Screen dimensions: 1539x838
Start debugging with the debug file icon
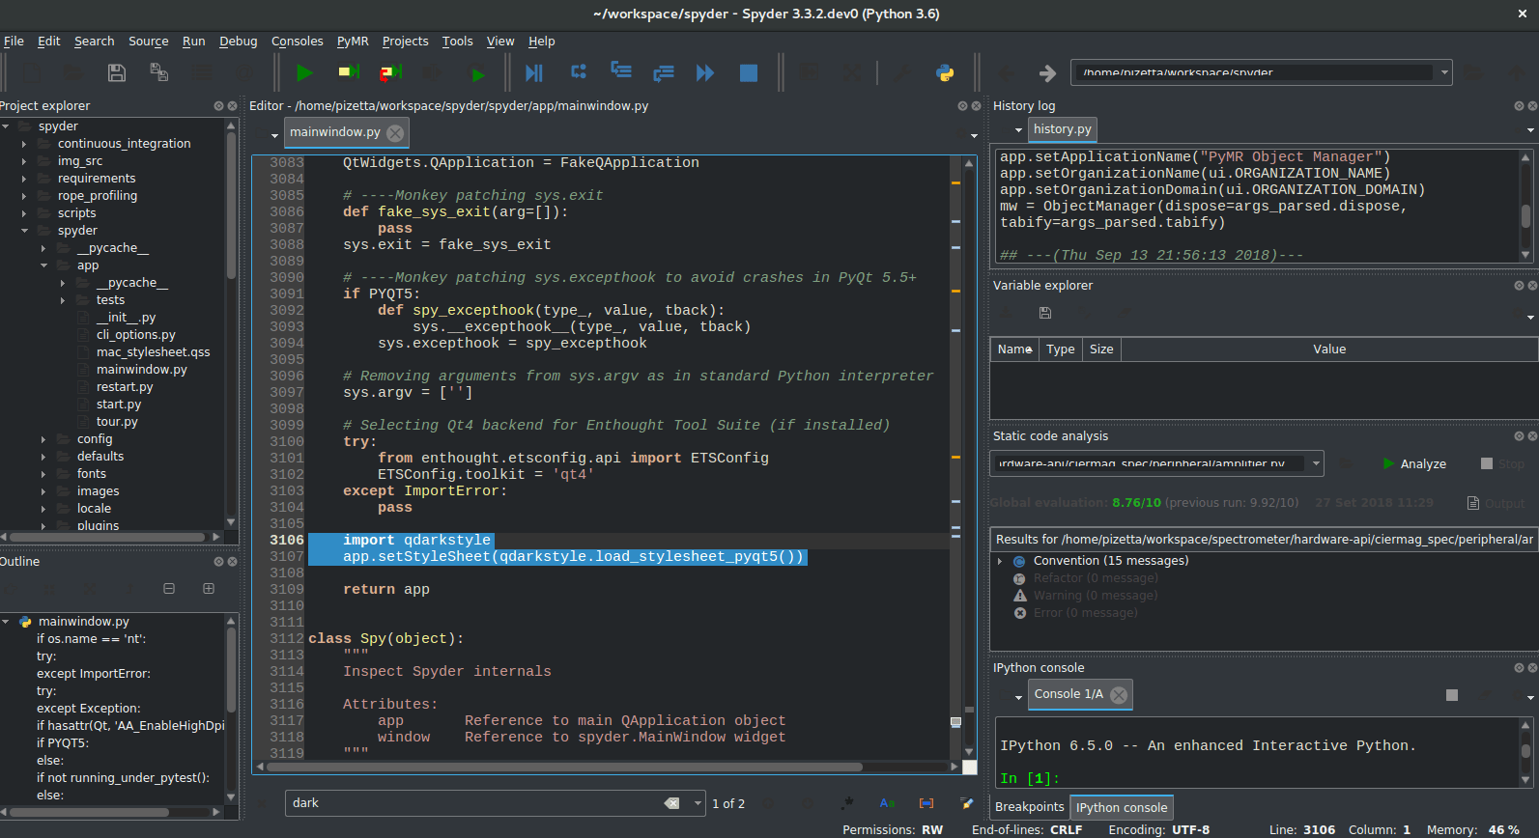(x=533, y=72)
